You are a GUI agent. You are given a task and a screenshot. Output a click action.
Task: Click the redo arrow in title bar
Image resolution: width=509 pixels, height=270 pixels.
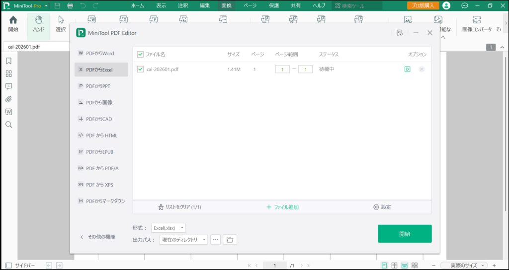coord(95,5)
